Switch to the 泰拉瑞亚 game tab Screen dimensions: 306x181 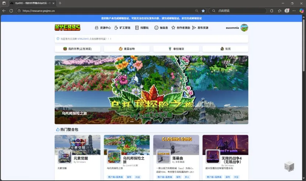pos(176,48)
